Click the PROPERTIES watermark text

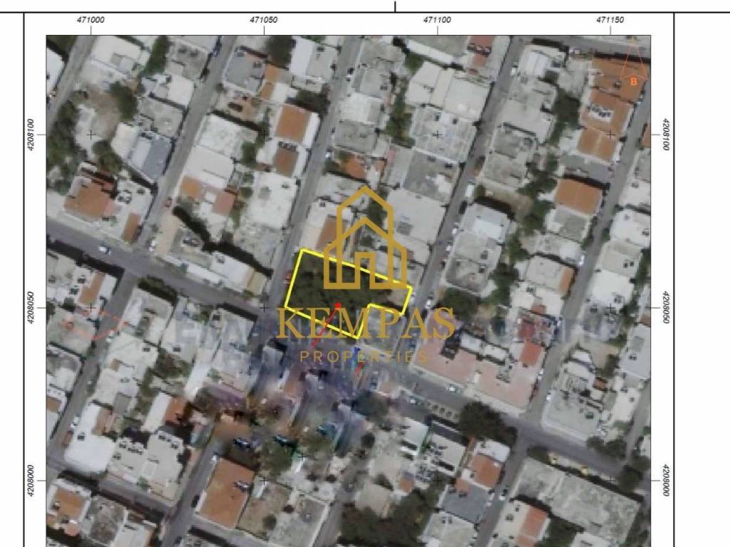[365, 356]
